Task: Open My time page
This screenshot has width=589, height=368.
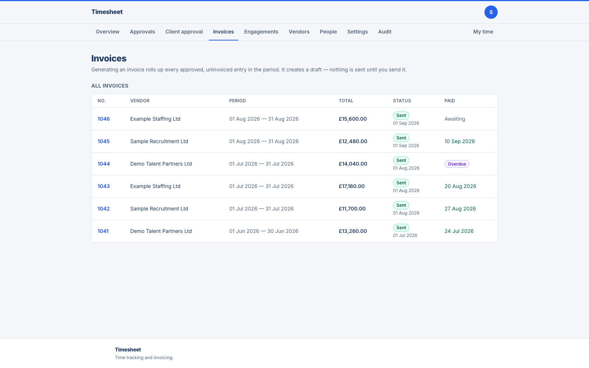Action: pos(483,32)
